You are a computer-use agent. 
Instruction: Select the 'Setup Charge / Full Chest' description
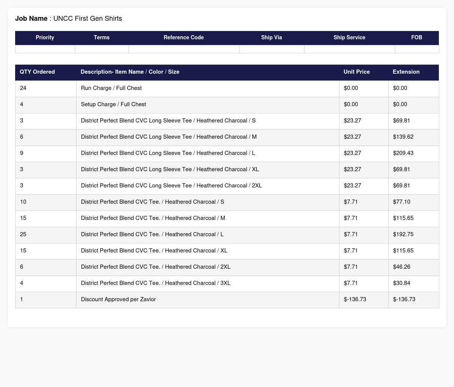(113, 104)
